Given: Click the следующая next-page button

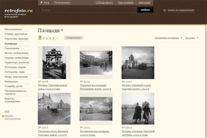Looking at the screenshot, I should (x=74, y=38).
